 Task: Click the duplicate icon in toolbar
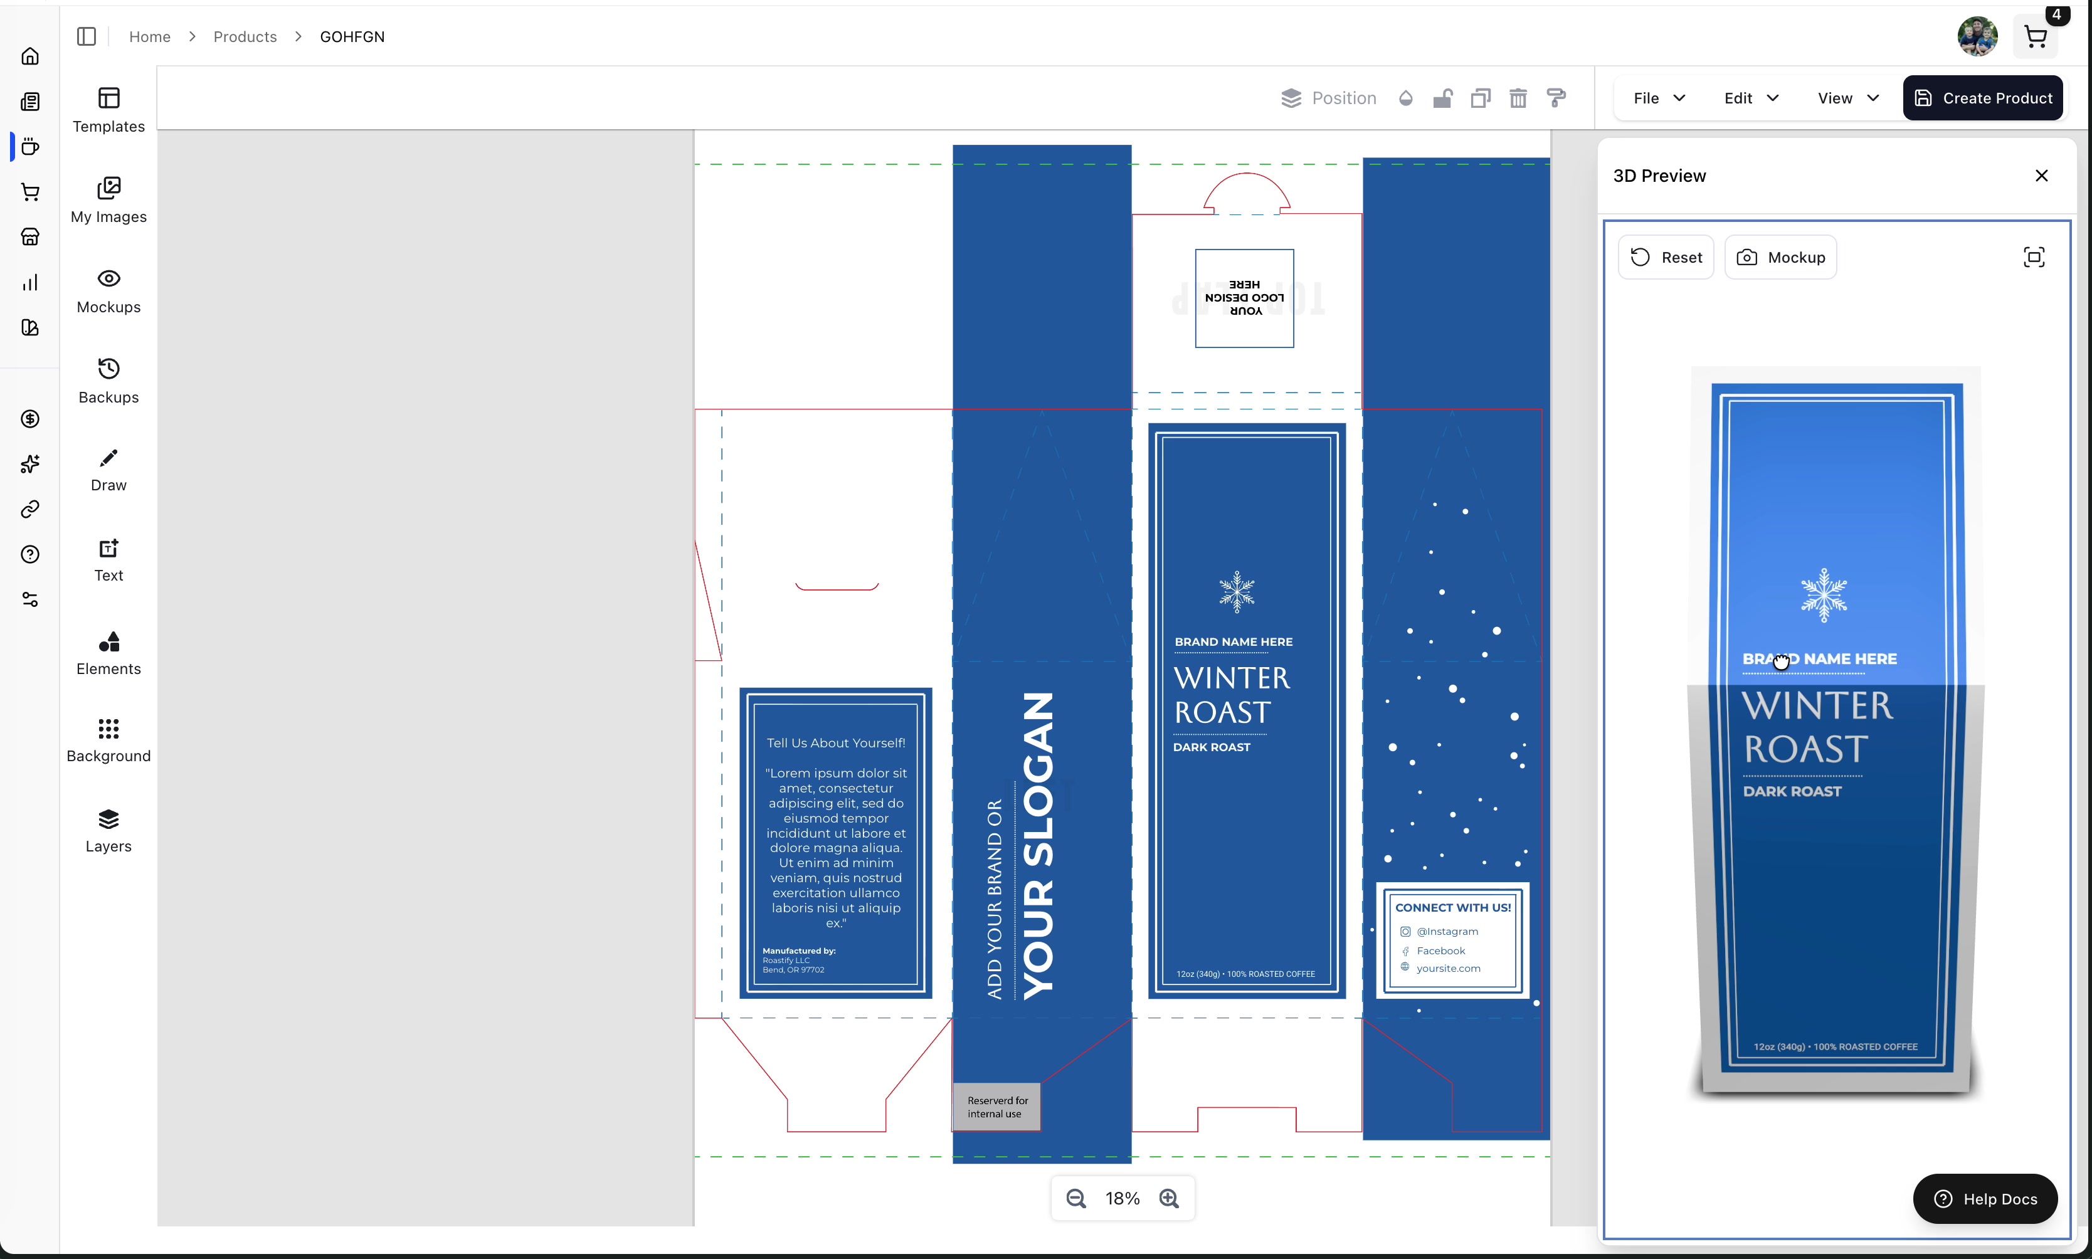[1481, 98]
